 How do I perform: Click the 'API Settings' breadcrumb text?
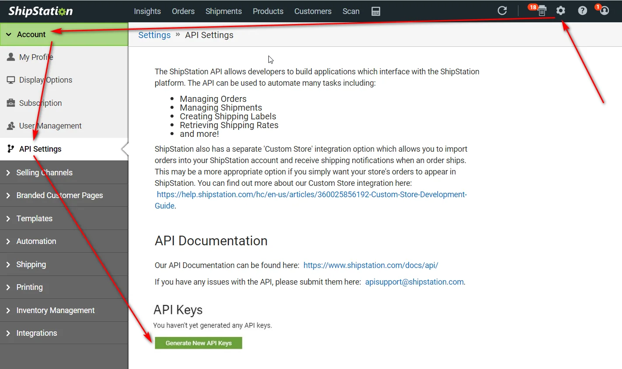(x=209, y=35)
